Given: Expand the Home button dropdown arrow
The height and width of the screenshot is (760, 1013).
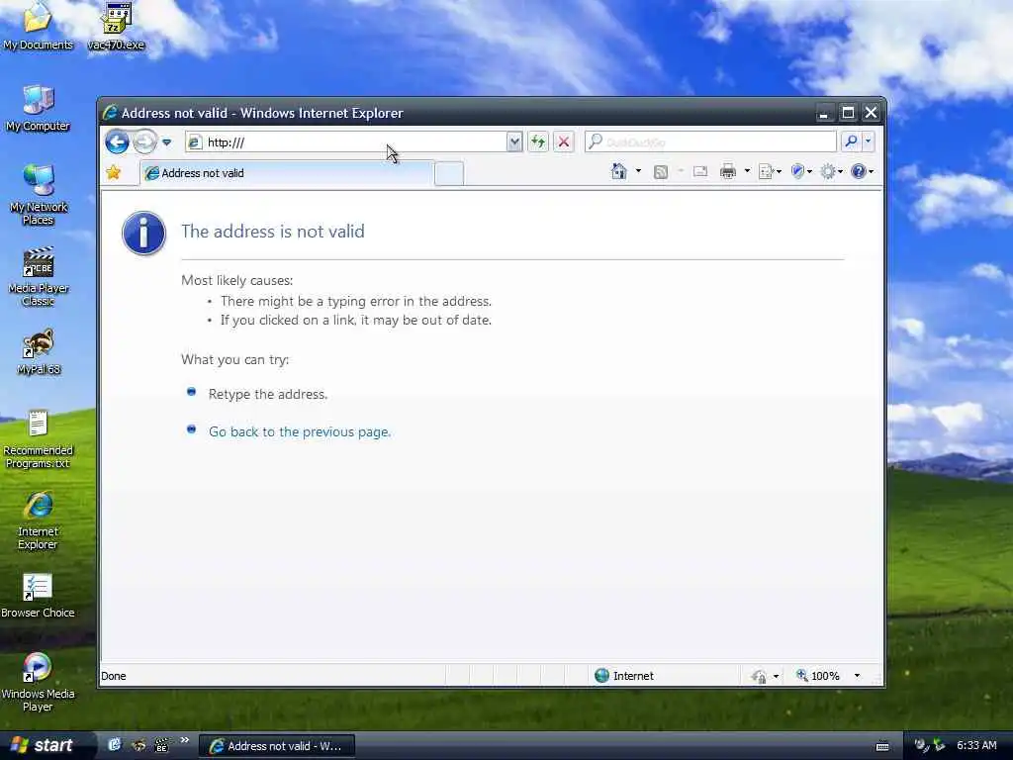Looking at the screenshot, I should point(638,171).
